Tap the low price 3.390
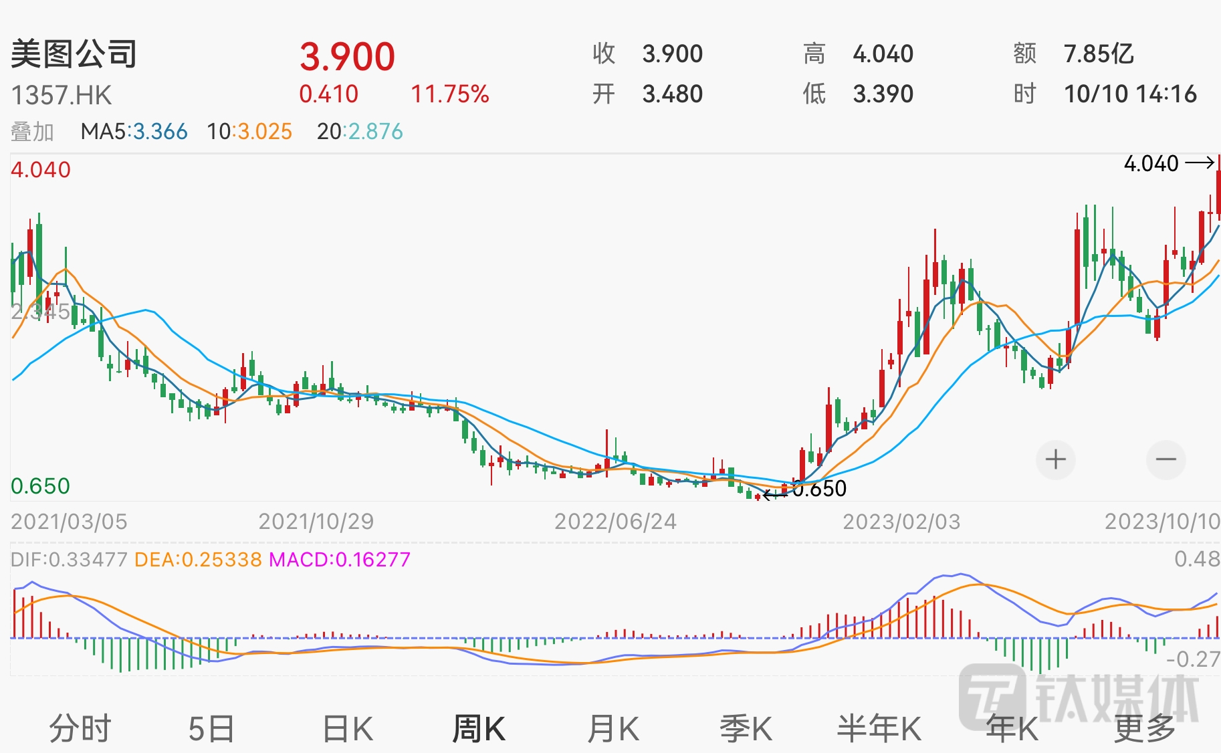This screenshot has width=1221, height=753. (x=883, y=94)
